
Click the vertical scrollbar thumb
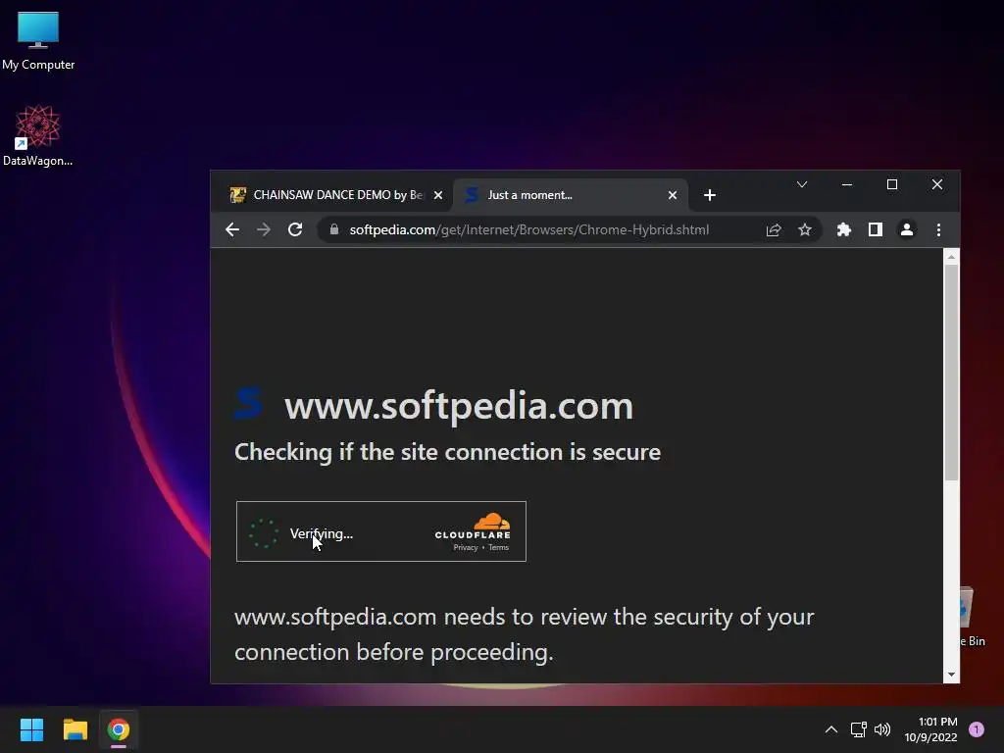coord(951,372)
